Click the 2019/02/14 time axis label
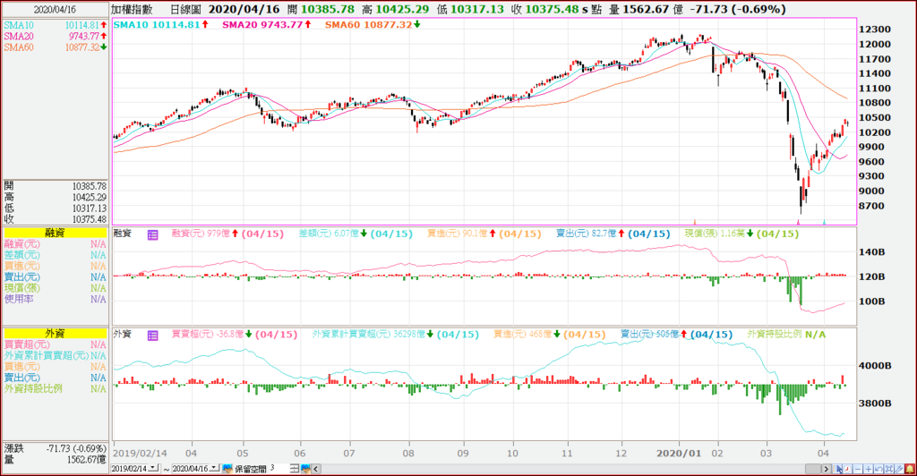Viewport: 917px width, 476px height. pyautogui.click(x=139, y=454)
